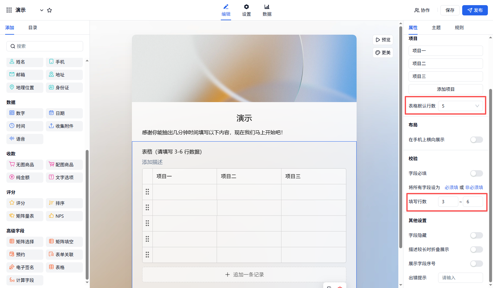Click 追加一条记录 to add row
493x288 pixels.
[x=244, y=275]
